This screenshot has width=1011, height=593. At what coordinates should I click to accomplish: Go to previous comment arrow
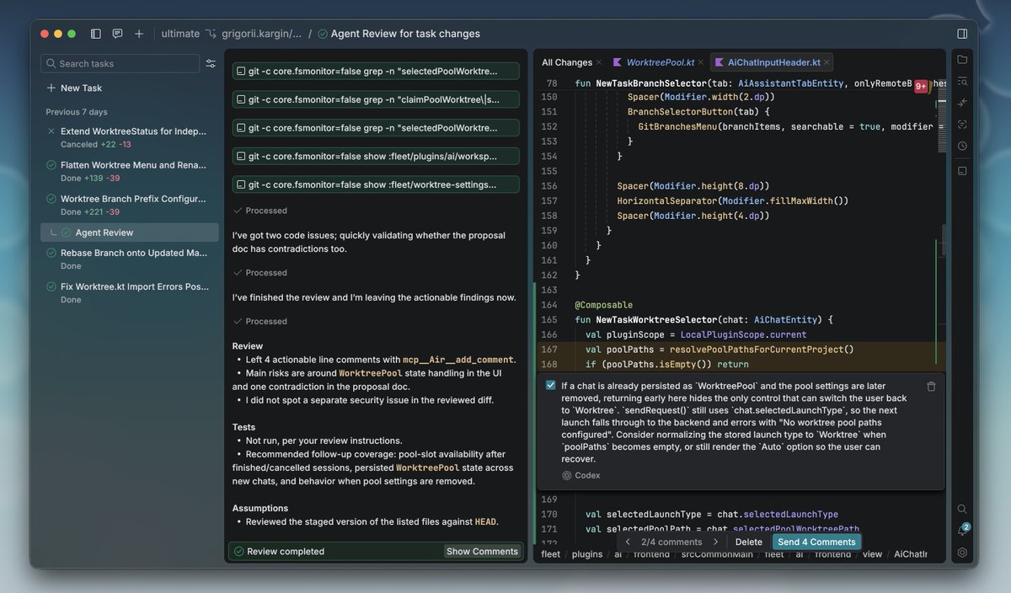628,542
